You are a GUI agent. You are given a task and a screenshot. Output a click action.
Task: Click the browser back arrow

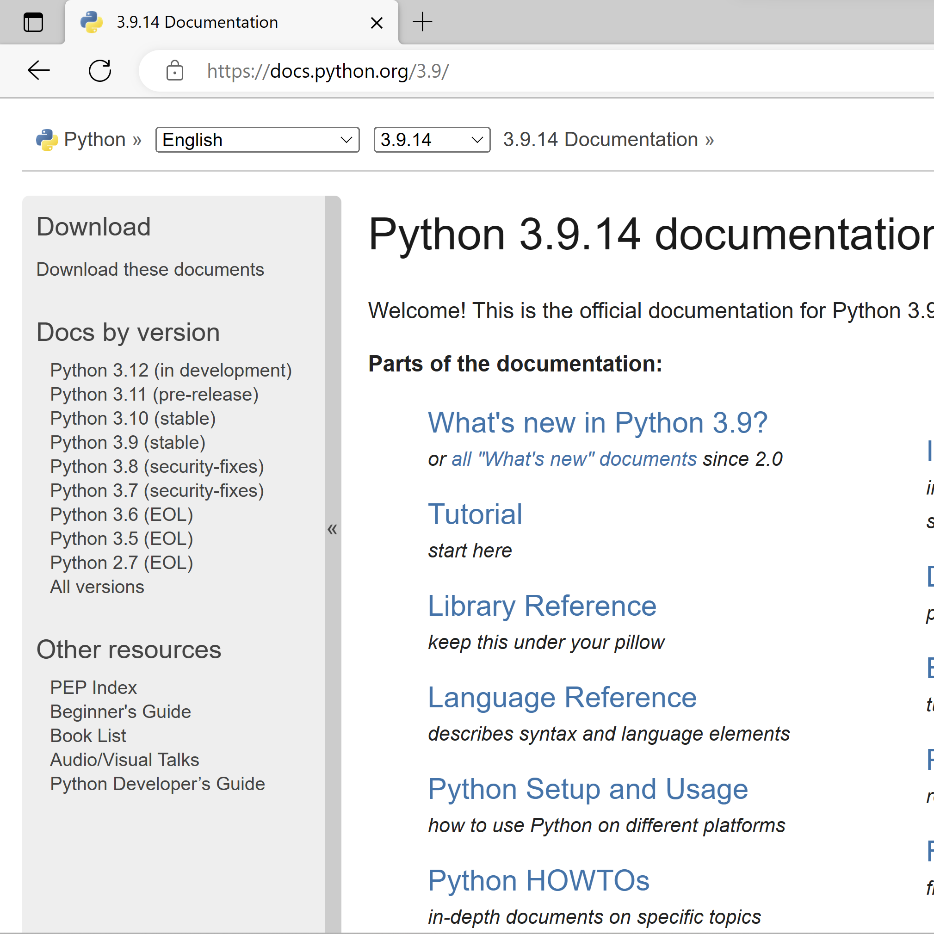click(39, 71)
